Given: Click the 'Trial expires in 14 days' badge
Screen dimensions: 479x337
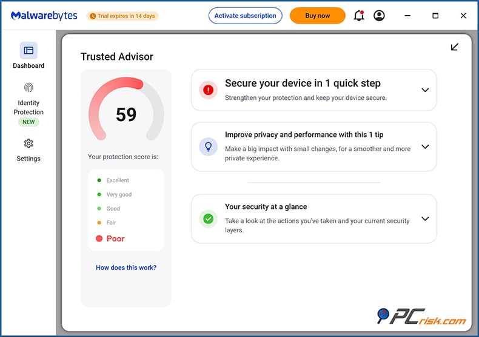Looking at the screenshot, I should click(x=122, y=16).
